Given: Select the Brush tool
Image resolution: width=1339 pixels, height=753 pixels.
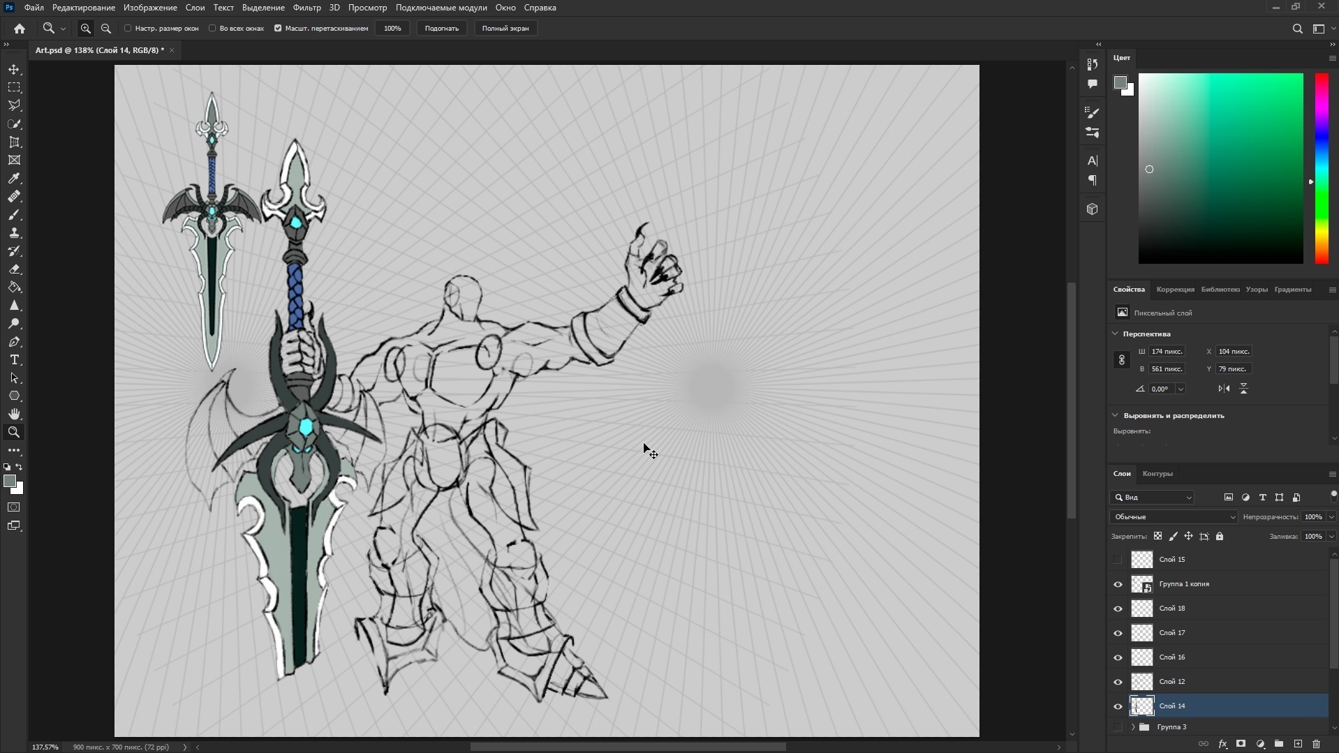Looking at the screenshot, I should pyautogui.click(x=14, y=215).
